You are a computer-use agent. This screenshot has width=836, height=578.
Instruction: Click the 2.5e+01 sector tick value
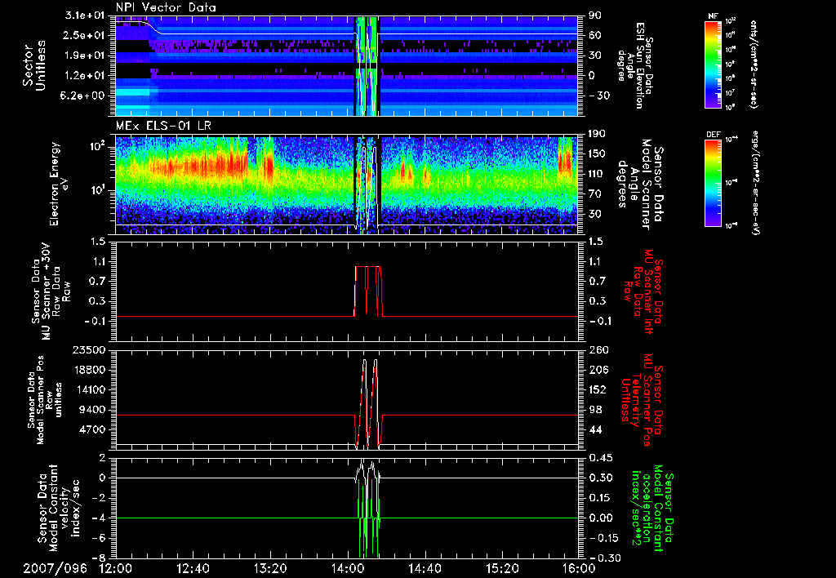pyautogui.click(x=82, y=35)
